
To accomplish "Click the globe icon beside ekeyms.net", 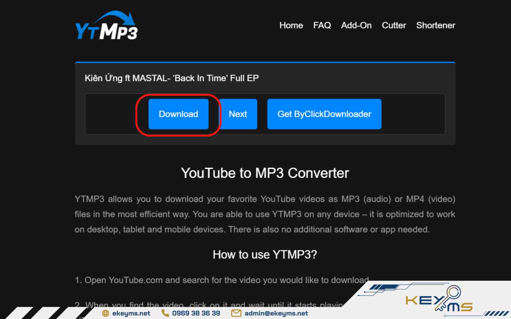I will 105,313.
